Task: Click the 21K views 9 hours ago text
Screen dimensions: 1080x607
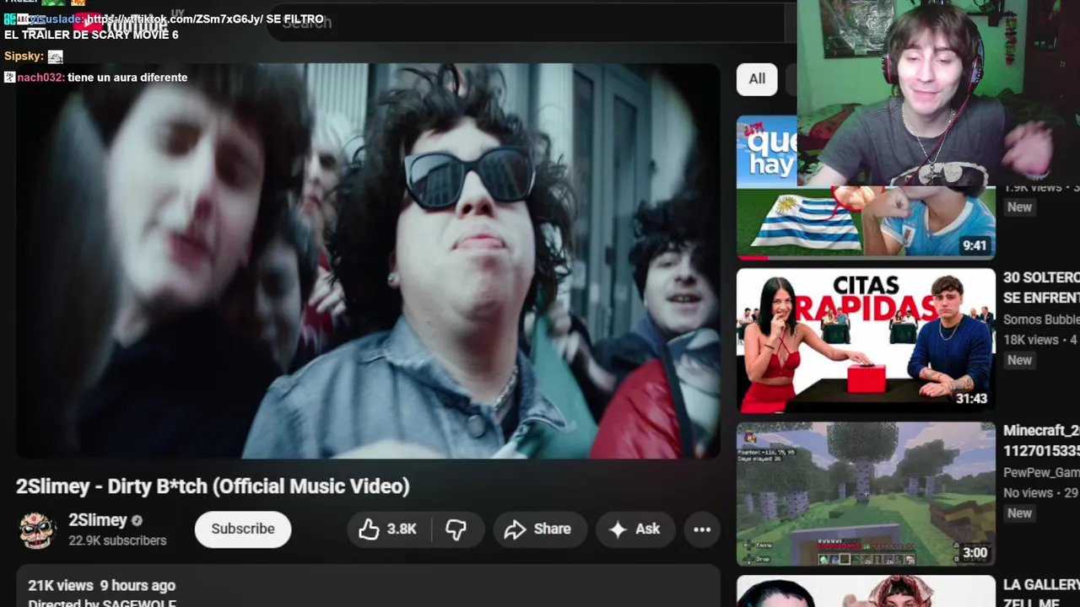Action: pyautogui.click(x=101, y=585)
